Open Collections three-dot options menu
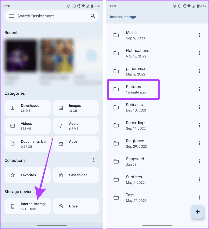 [94, 160]
